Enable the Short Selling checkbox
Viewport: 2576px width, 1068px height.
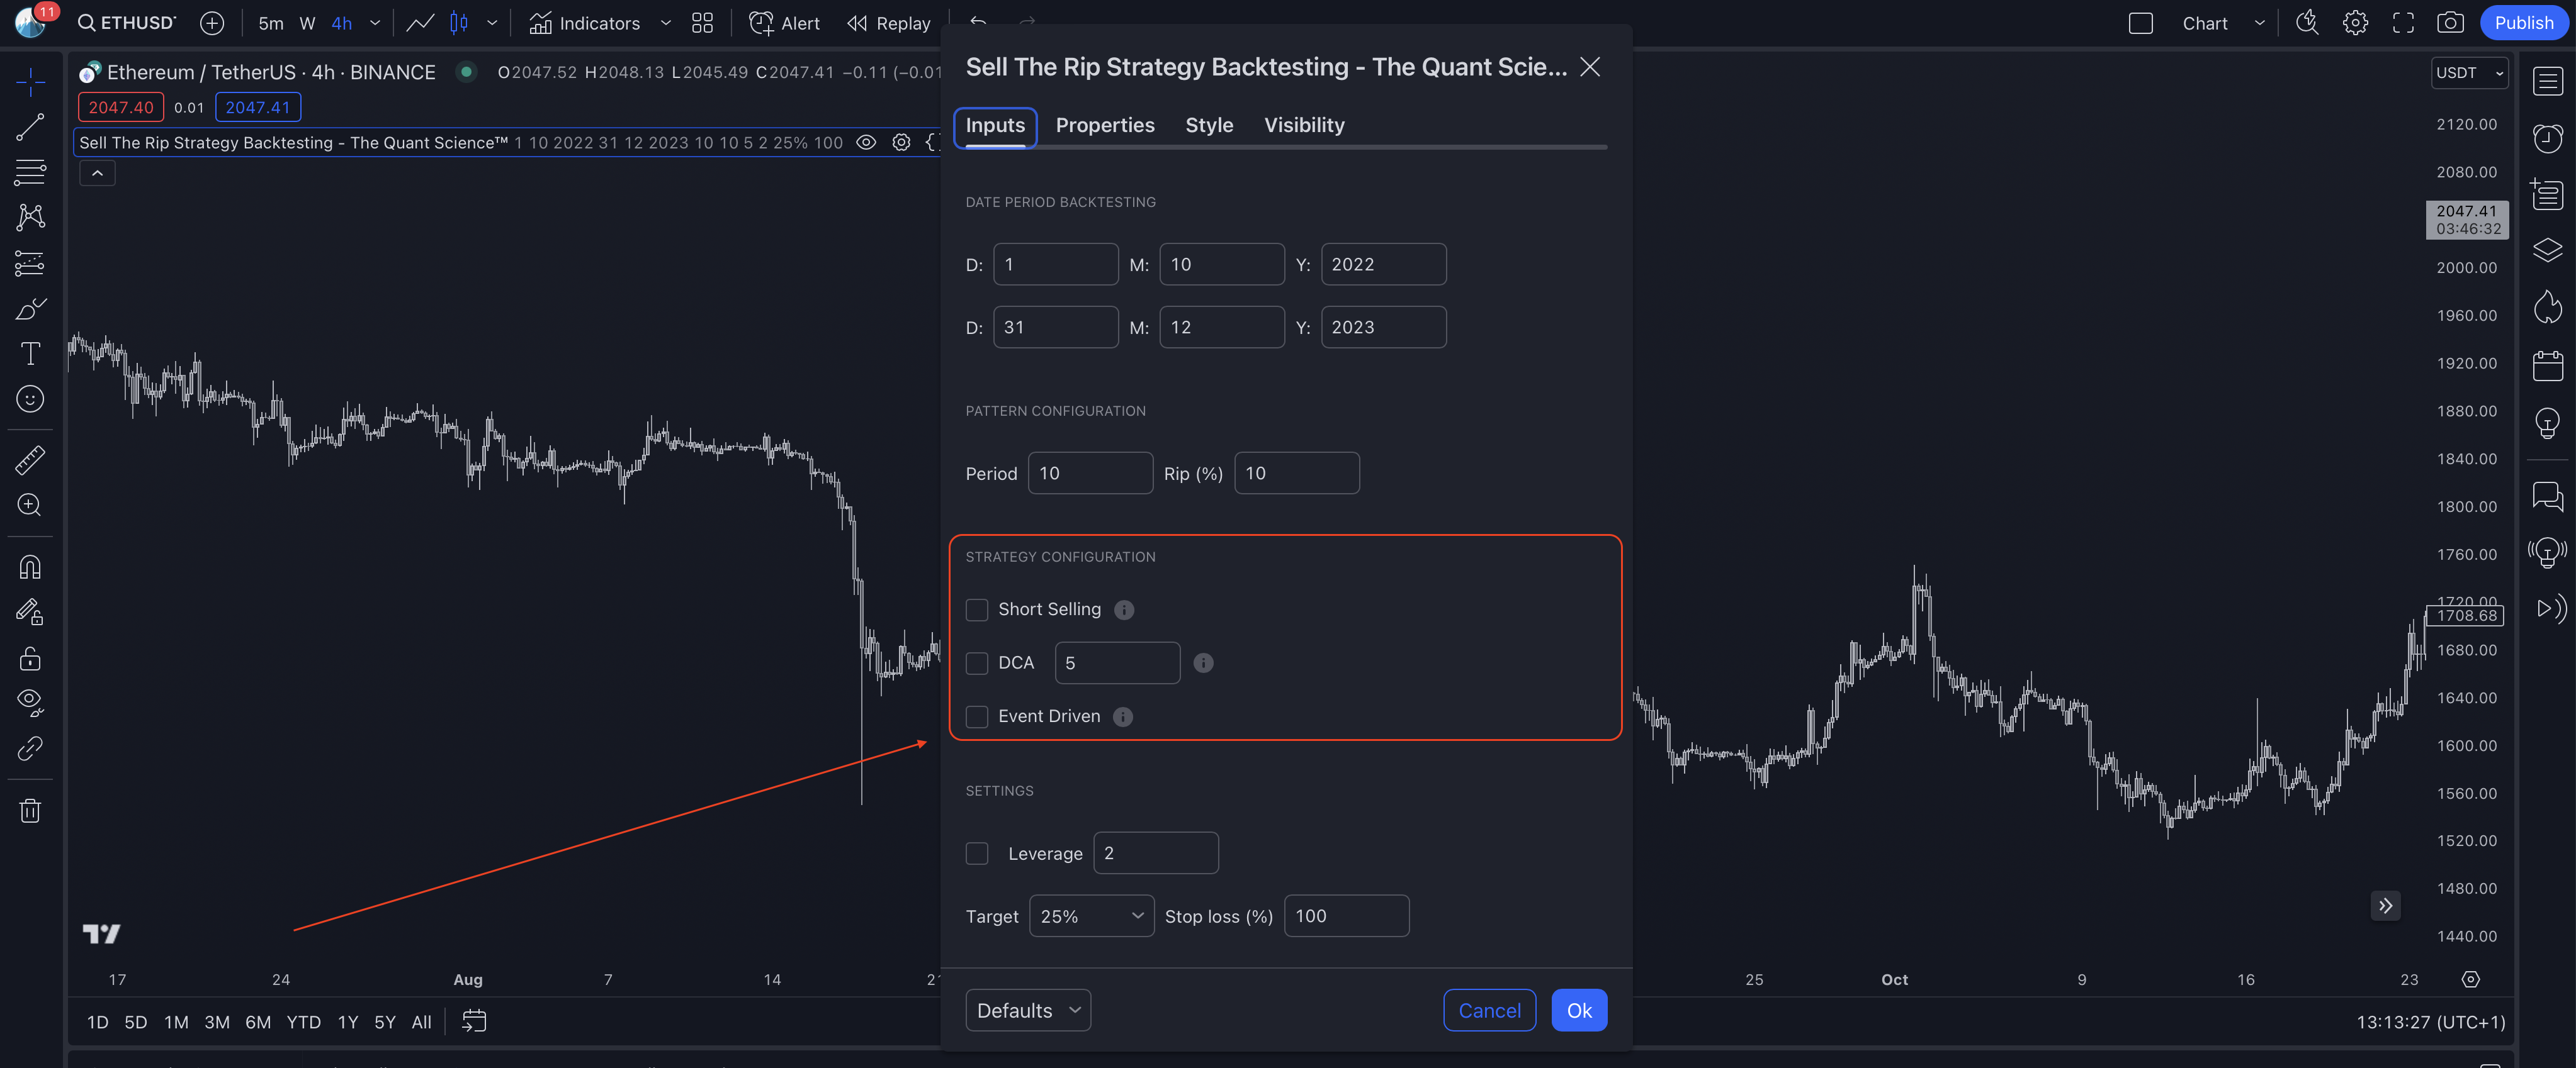click(977, 609)
